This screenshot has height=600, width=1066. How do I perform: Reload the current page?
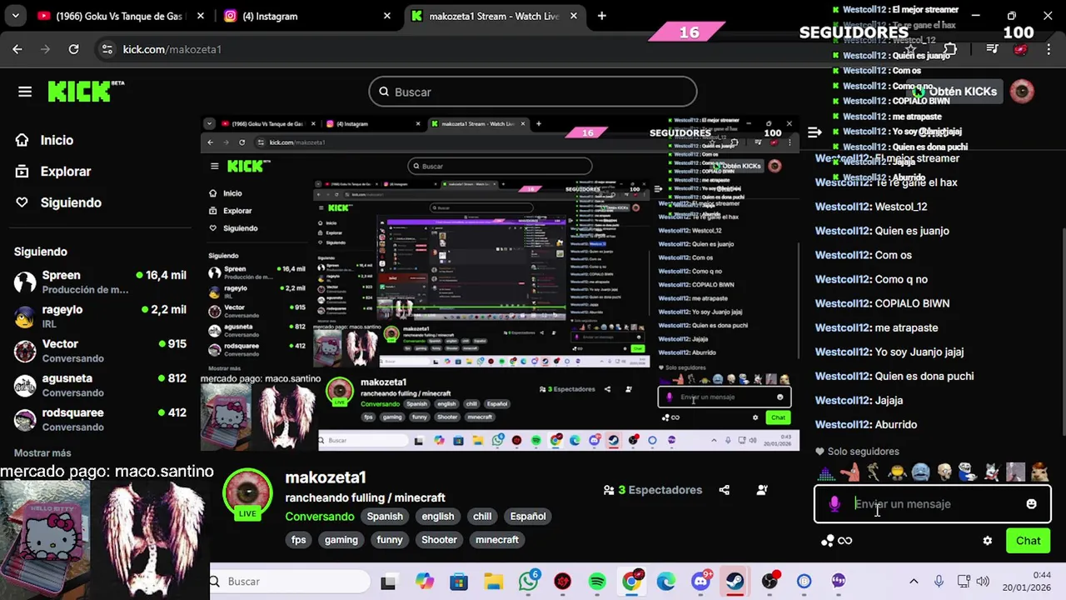tap(73, 49)
